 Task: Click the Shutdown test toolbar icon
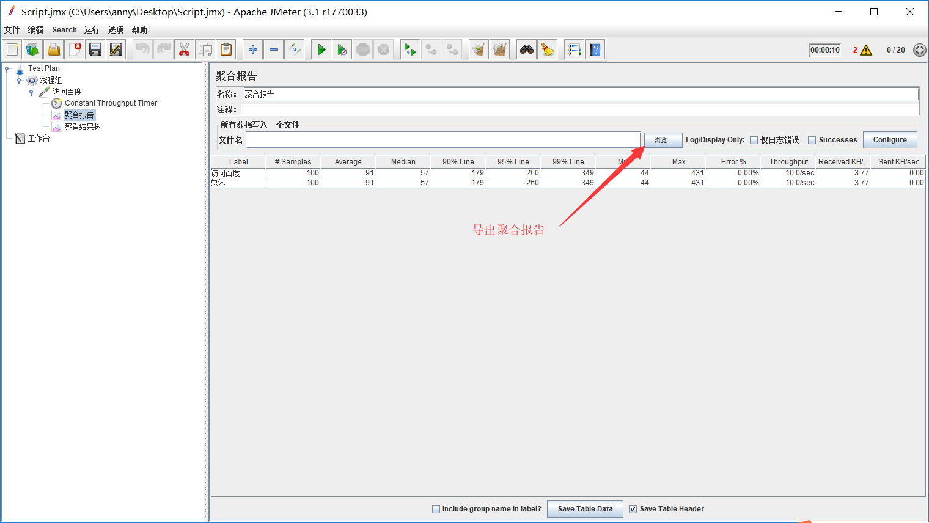[384, 49]
